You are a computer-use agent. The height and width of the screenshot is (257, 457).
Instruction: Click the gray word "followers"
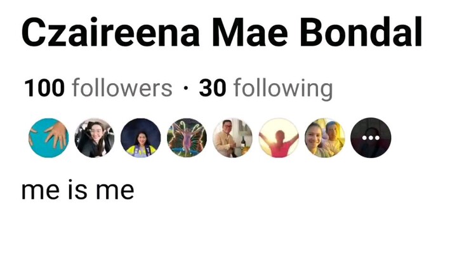pos(122,88)
